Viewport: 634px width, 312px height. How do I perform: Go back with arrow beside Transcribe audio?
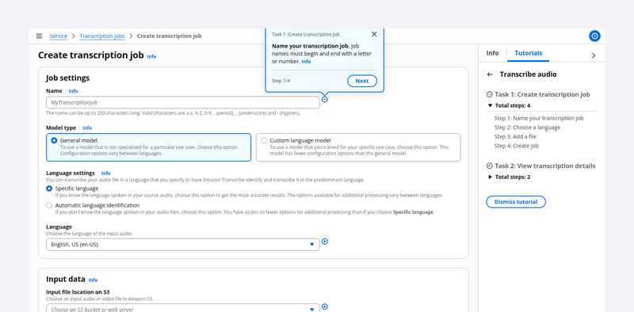point(490,74)
